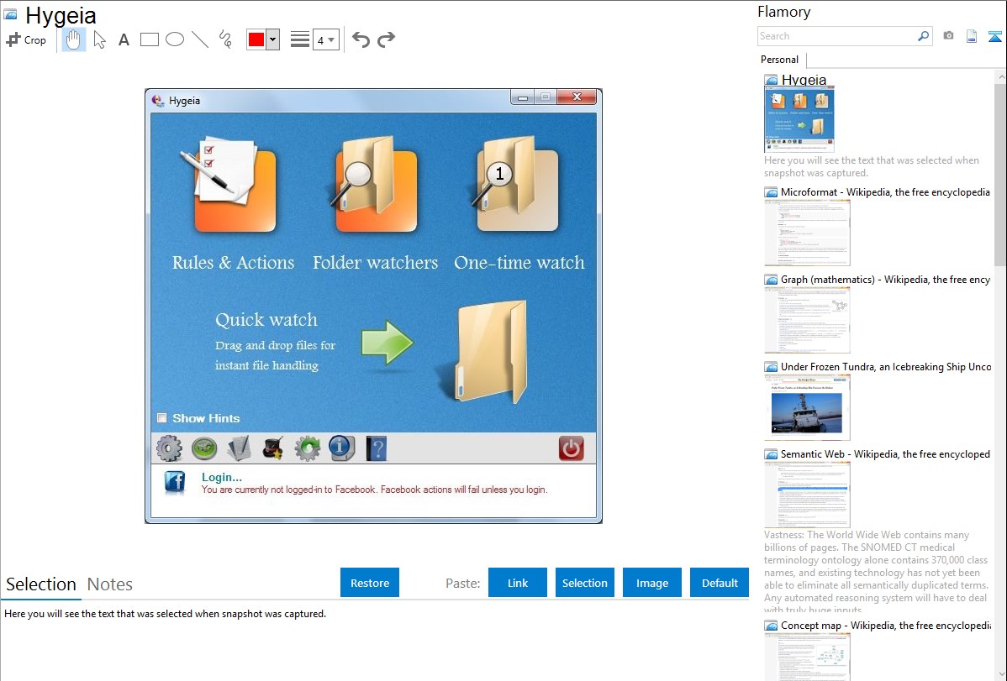This screenshot has height=681, width=1007.
Task: Switch to the Notes tab
Action: (x=110, y=584)
